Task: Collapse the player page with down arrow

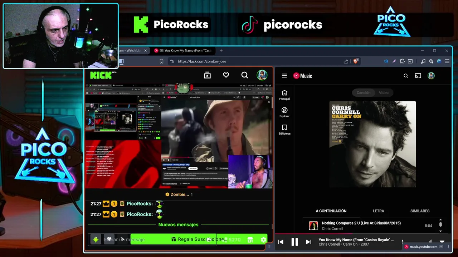Action: tap(442, 242)
